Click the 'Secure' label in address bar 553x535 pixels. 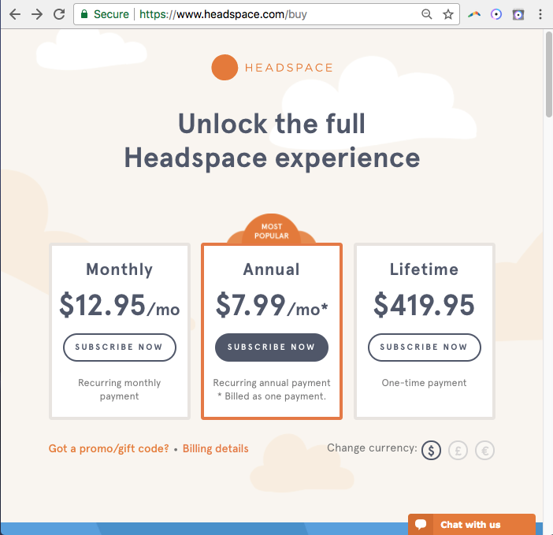click(x=111, y=14)
